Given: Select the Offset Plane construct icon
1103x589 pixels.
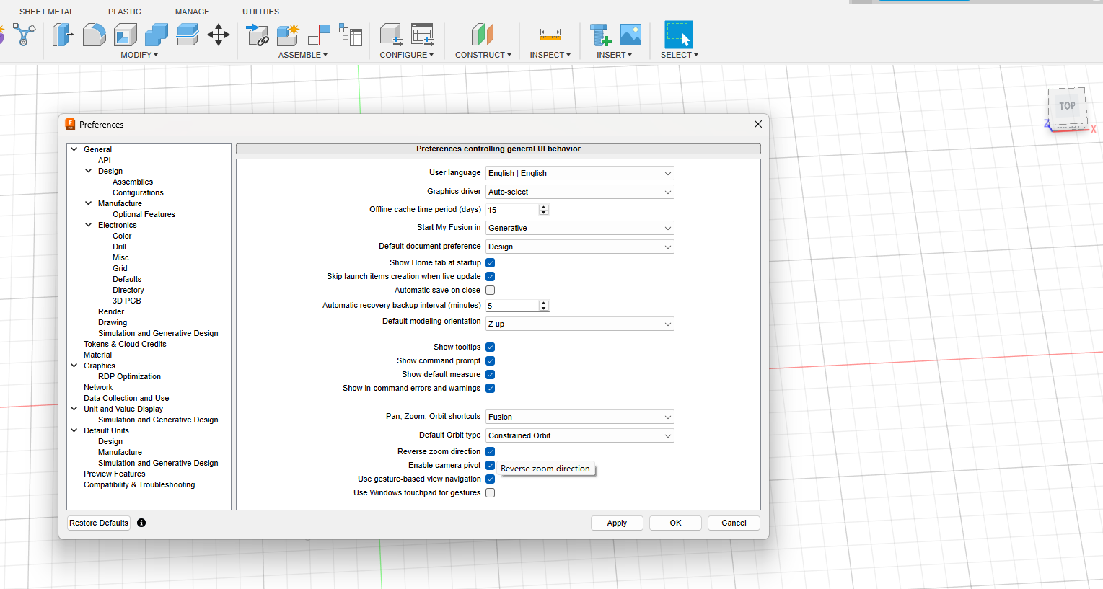Looking at the screenshot, I should [483, 35].
